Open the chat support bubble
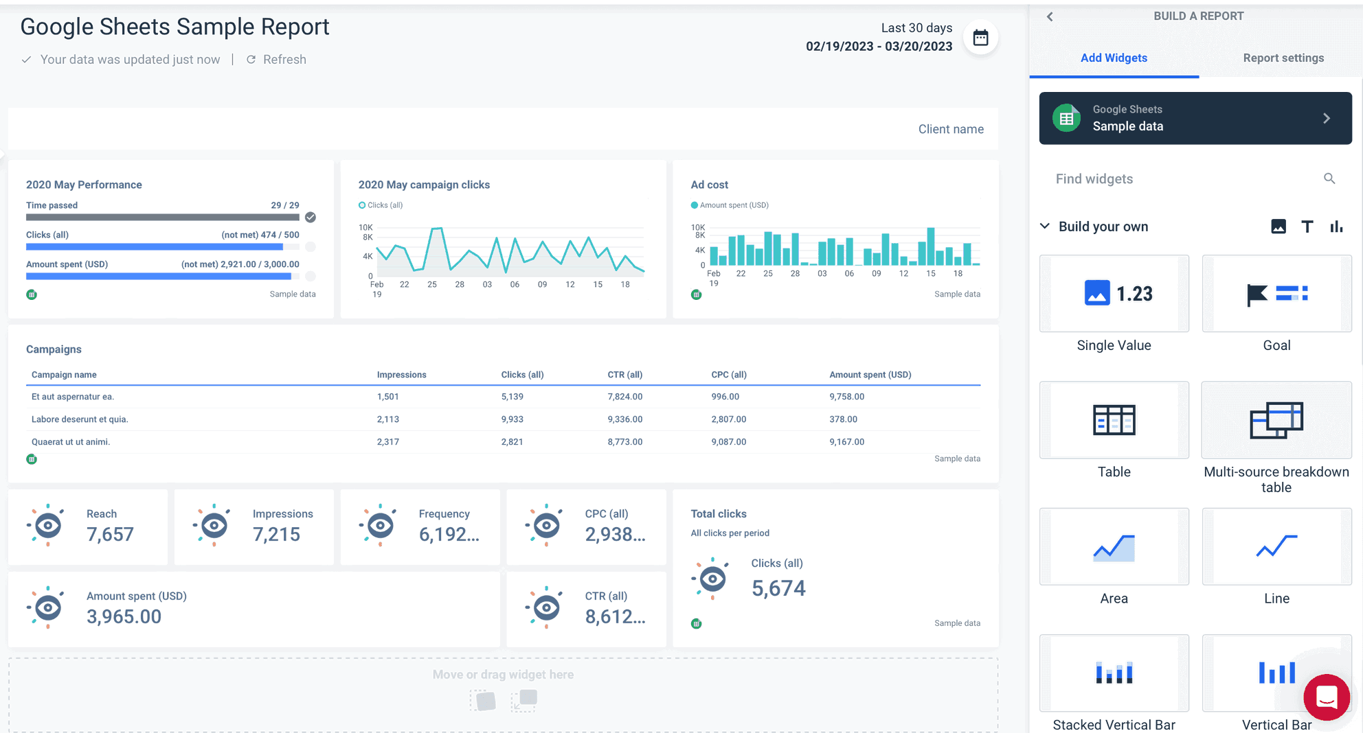1363x733 pixels. (1326, 697)
